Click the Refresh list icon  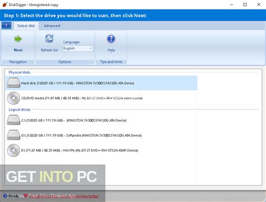(x=49, y=39)
